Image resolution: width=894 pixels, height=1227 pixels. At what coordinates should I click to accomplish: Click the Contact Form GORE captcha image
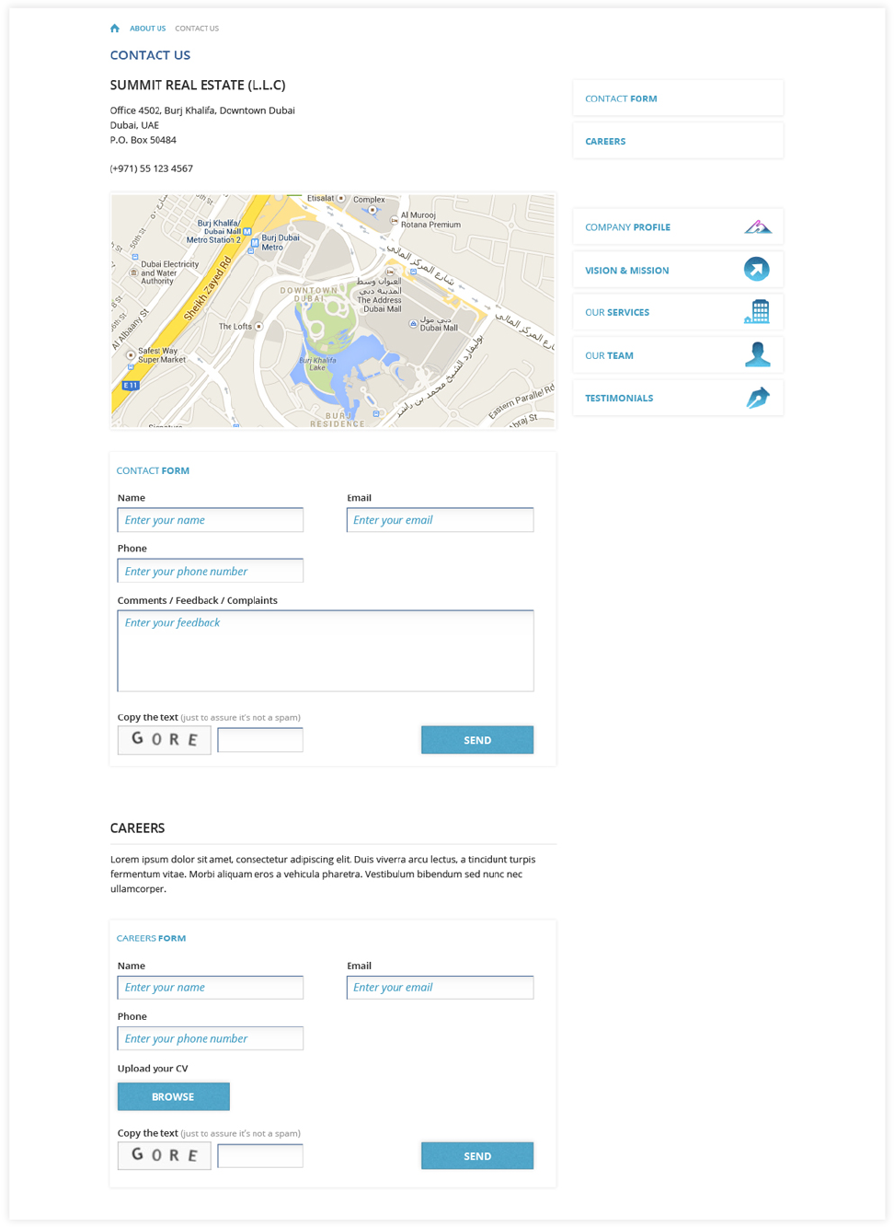point(165,739)
